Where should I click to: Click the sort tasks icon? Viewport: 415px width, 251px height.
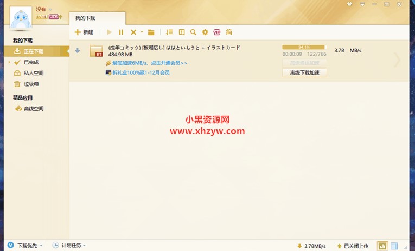pos(169,32)
